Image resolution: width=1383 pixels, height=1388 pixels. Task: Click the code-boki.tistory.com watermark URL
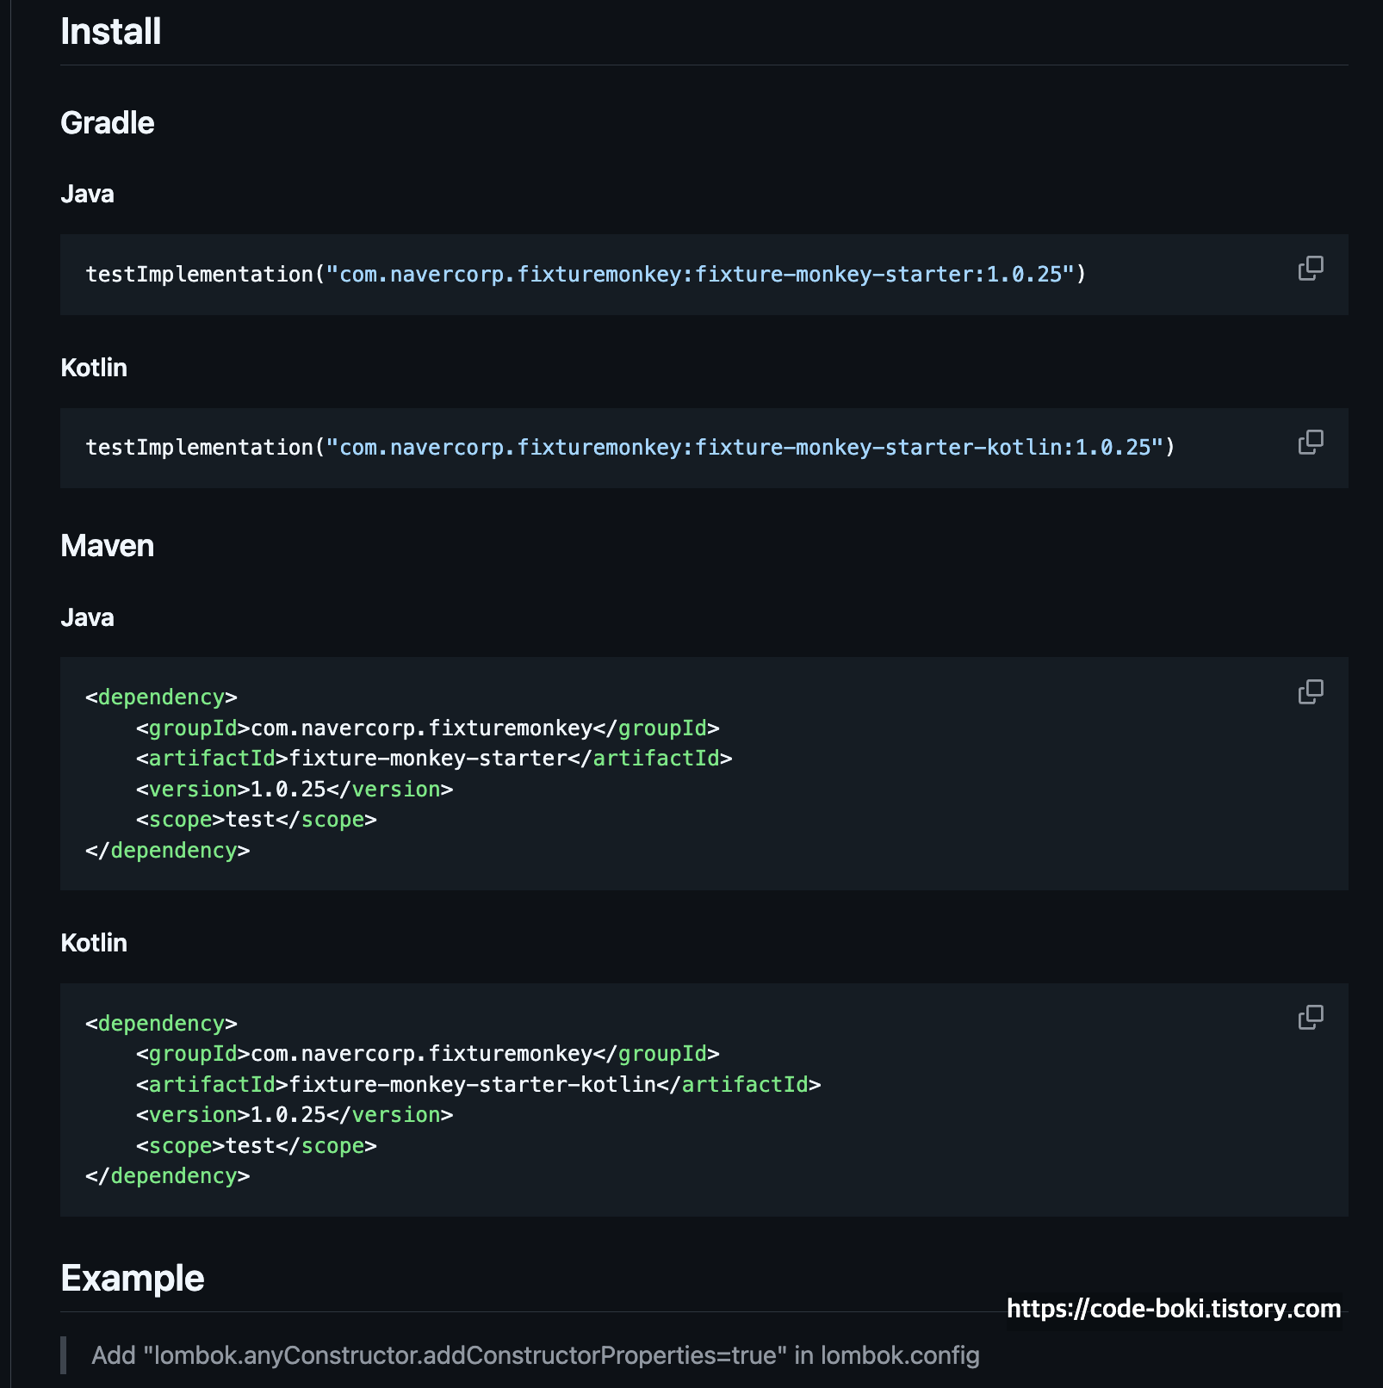[x=1174, y=1310]
